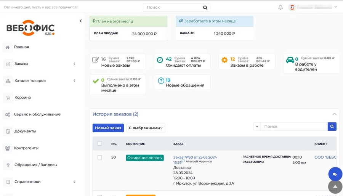
Task: Click the user avatar icon
Action: point(292,7)
